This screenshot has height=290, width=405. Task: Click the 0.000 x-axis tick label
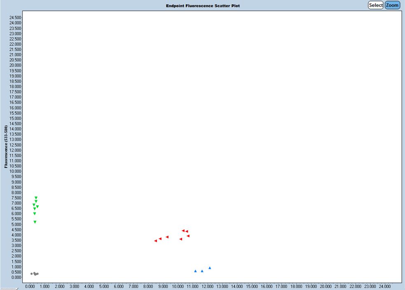point(30,286)
